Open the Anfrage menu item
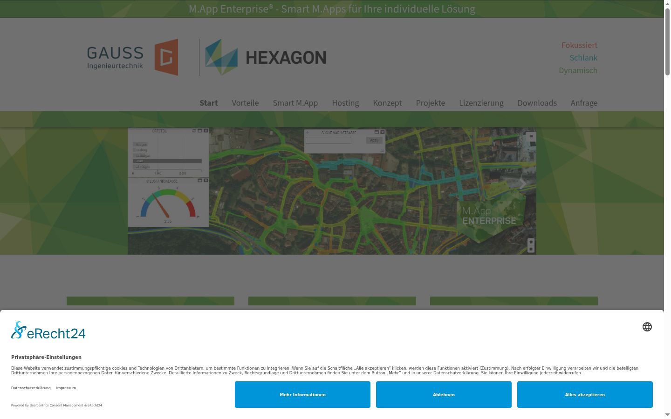 coord(584,103)
